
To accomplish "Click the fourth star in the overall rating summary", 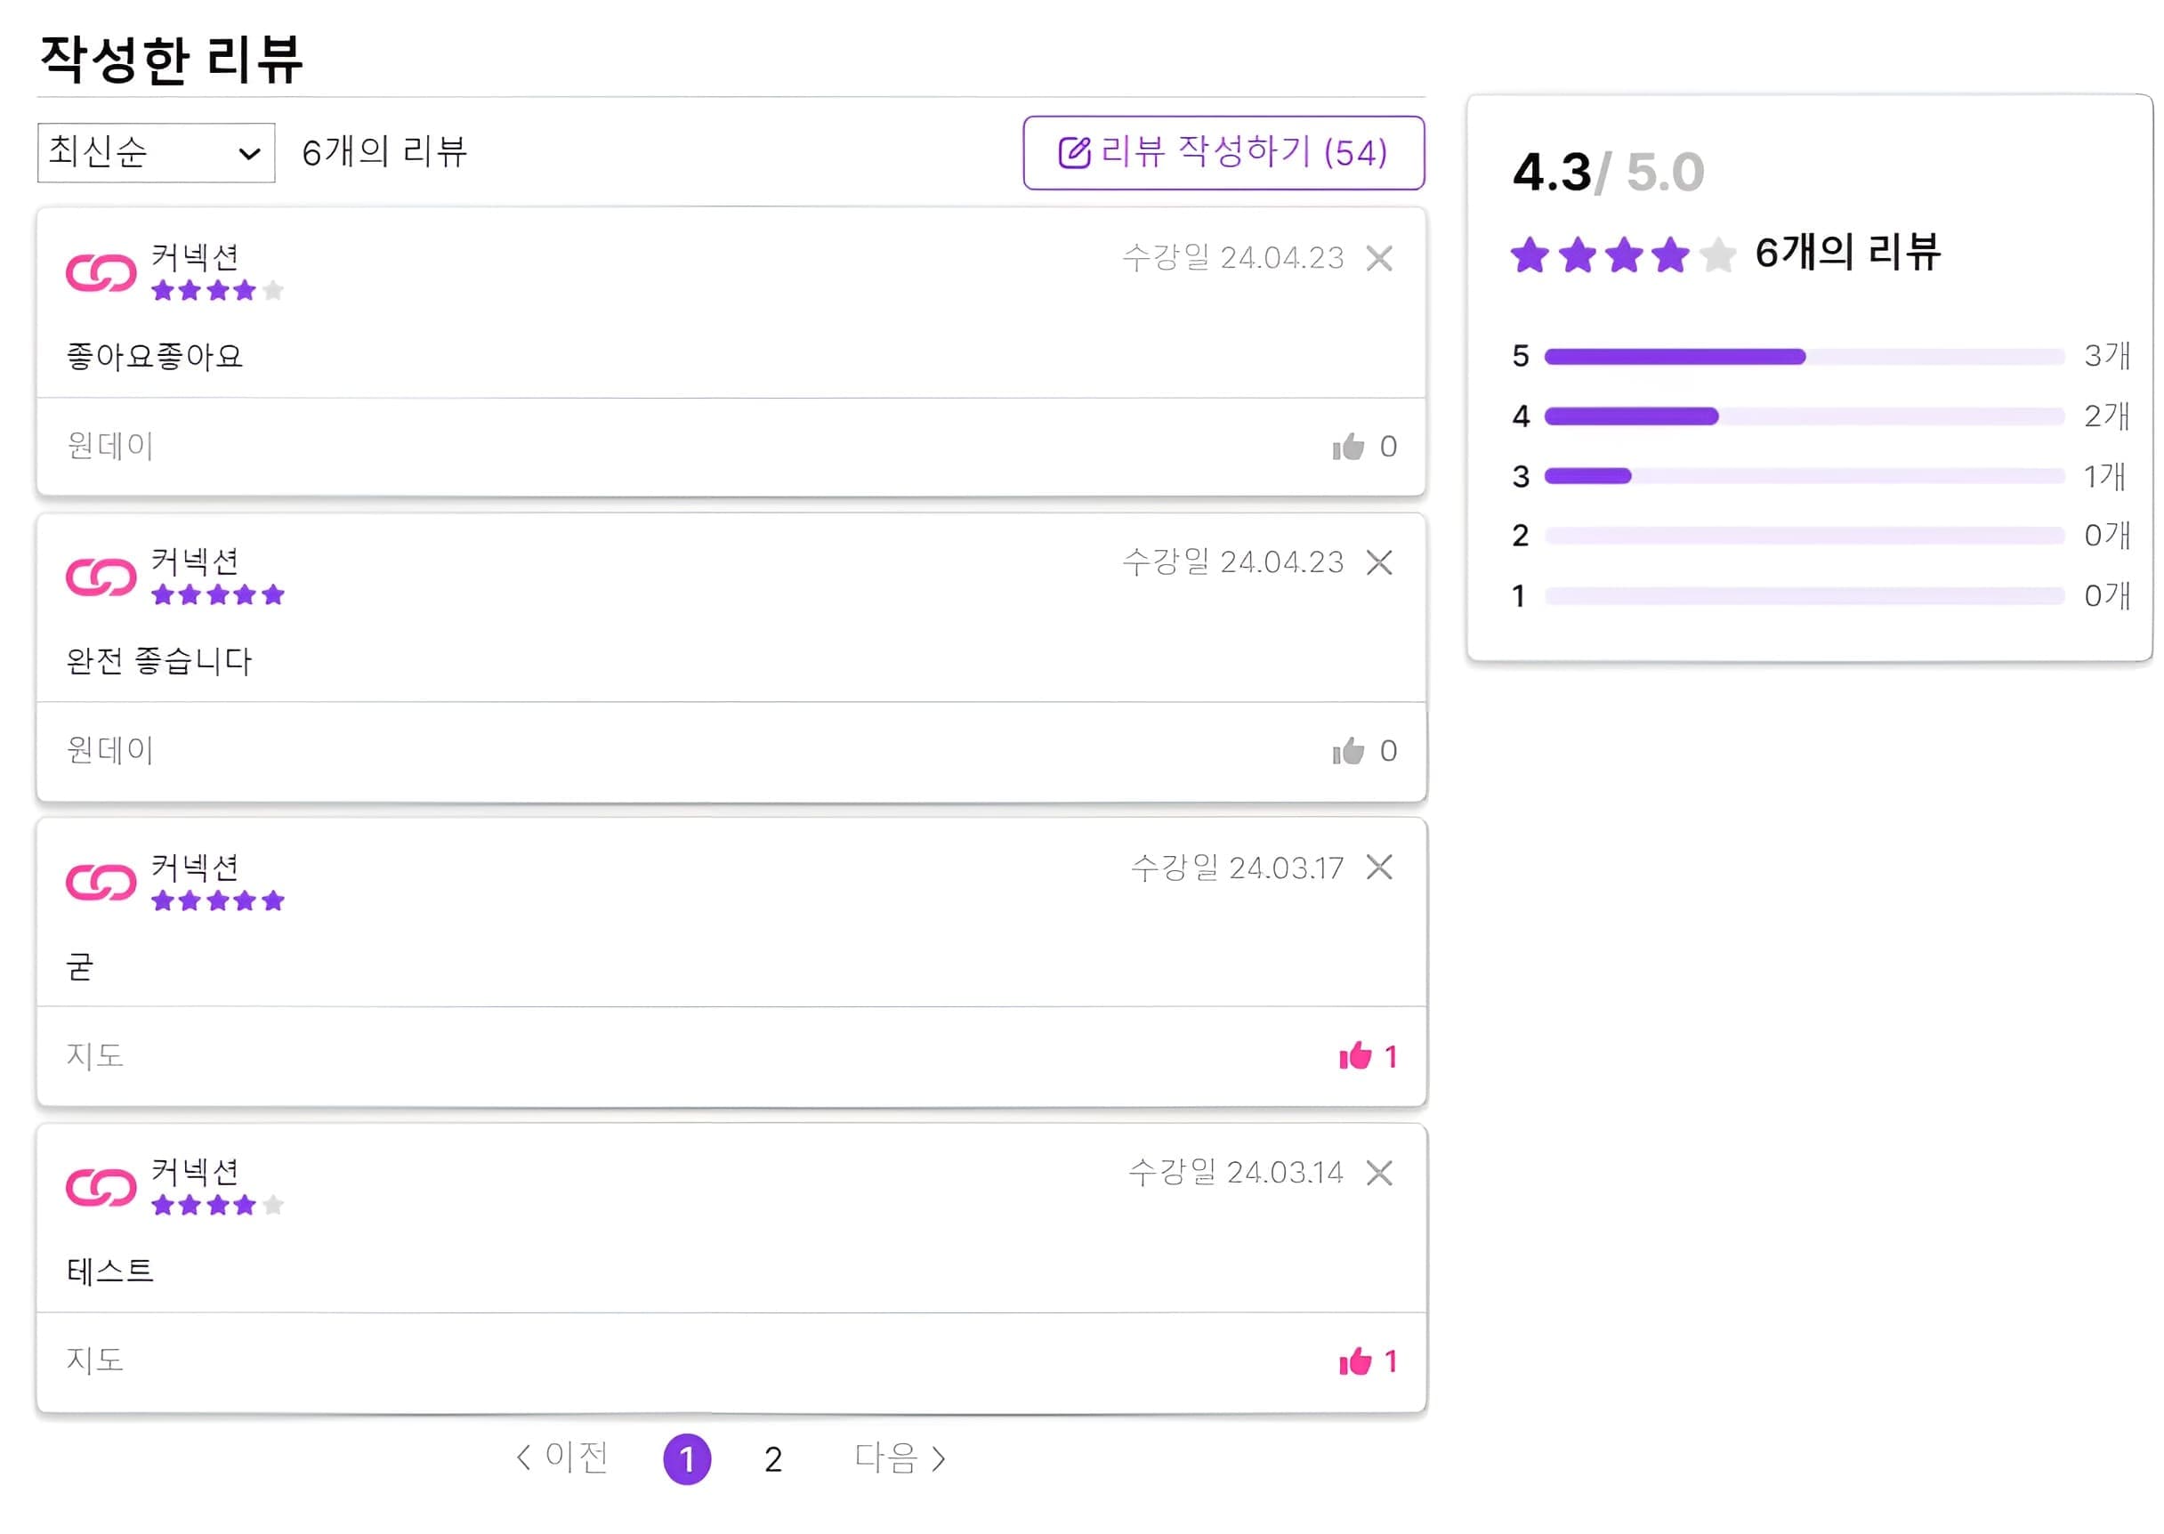I will (x=1668, y=256).
